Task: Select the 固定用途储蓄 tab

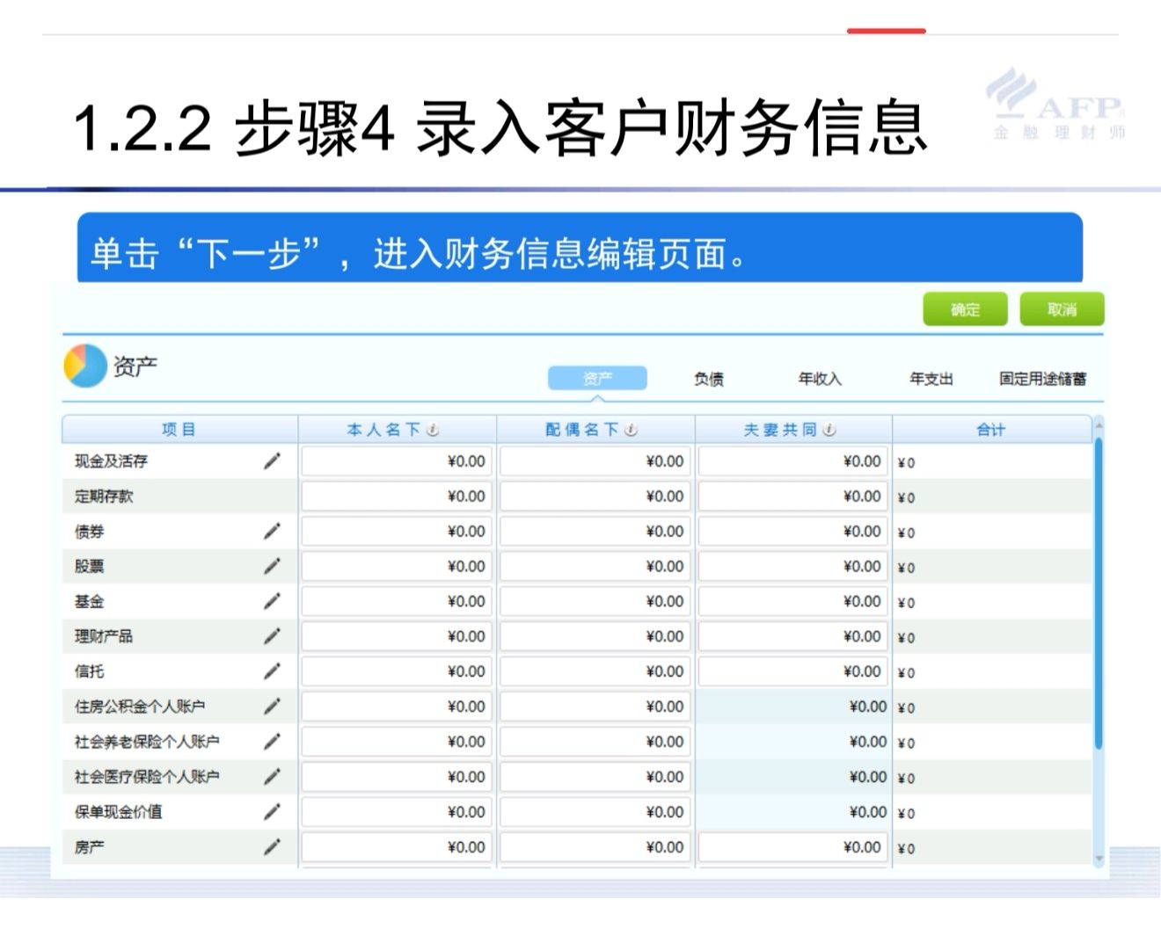Action: [1042, 379]
